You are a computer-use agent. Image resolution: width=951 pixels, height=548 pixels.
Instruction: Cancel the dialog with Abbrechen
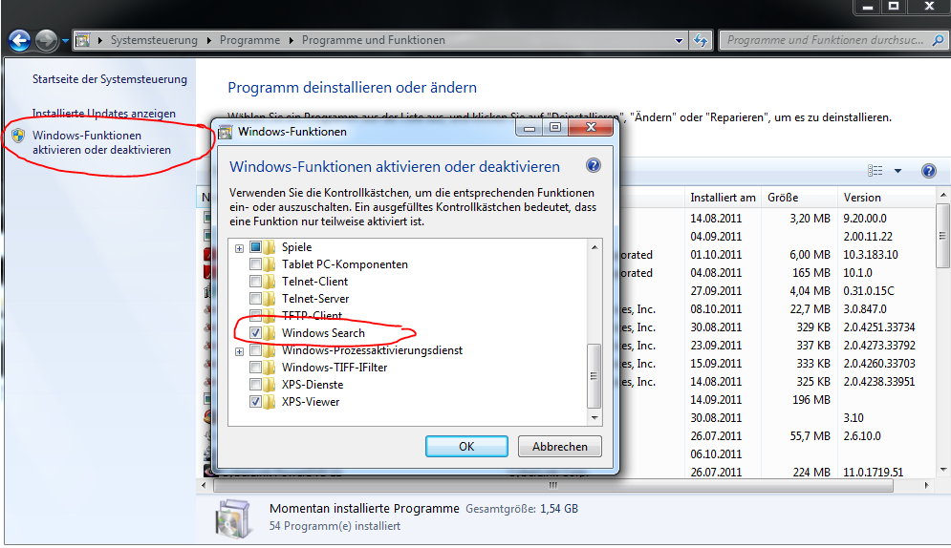click(x=560, y=446)
